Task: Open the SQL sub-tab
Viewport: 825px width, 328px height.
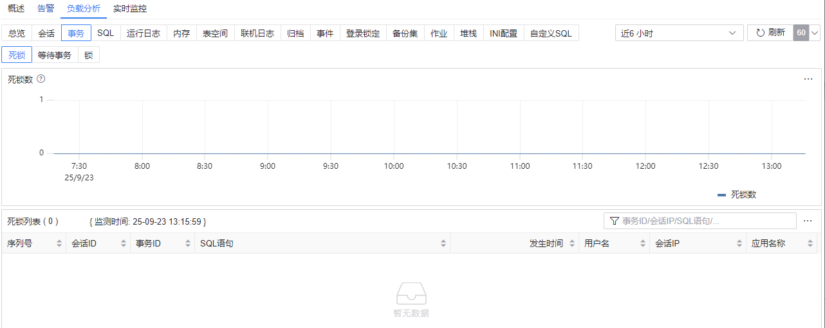Action: point(106,33)
